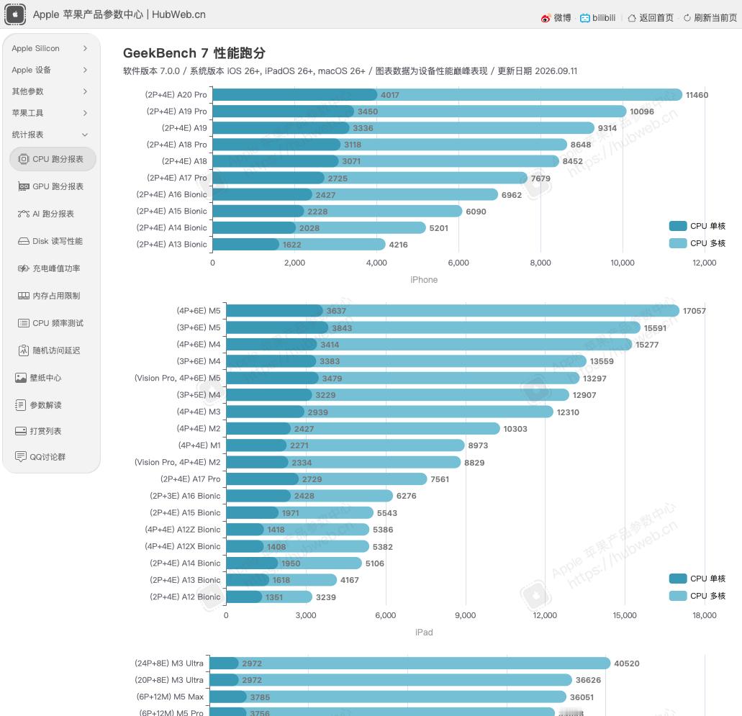
Task: Click the 参数解读 document icon
Action: pyautogui.click(x=20, y=405)
